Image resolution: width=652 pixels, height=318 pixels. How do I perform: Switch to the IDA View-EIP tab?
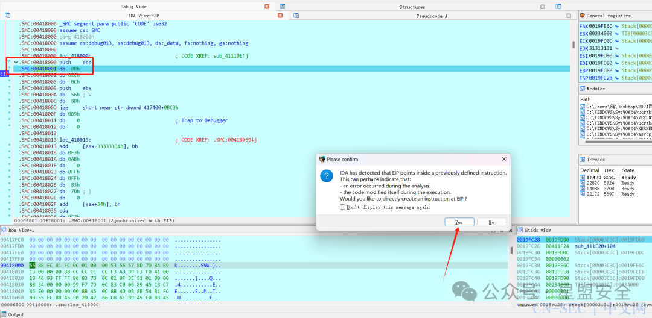(144, 15)
